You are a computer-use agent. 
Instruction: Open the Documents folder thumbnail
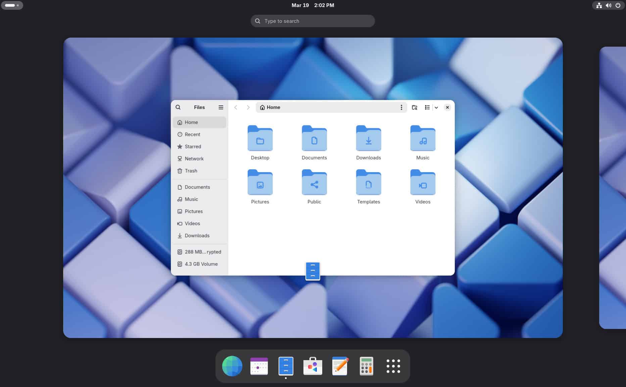click(x=314, y=138)
